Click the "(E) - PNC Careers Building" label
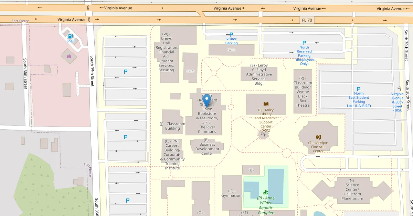 [172, 154]
